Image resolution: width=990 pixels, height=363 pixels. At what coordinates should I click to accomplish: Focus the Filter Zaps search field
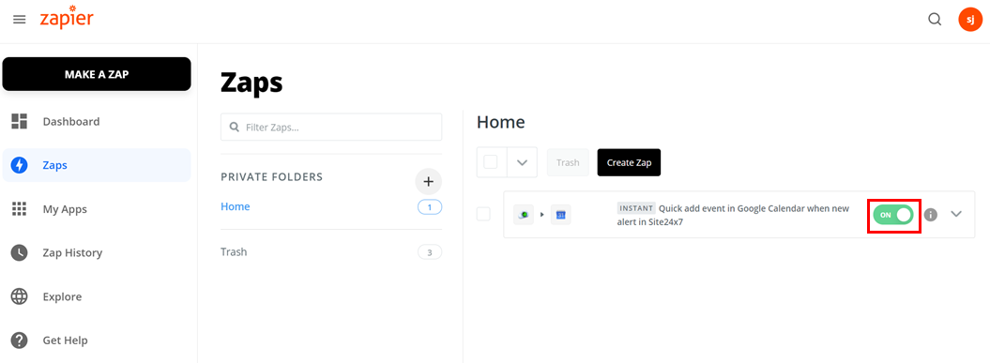pyautogui.click(x=331, y=127)
